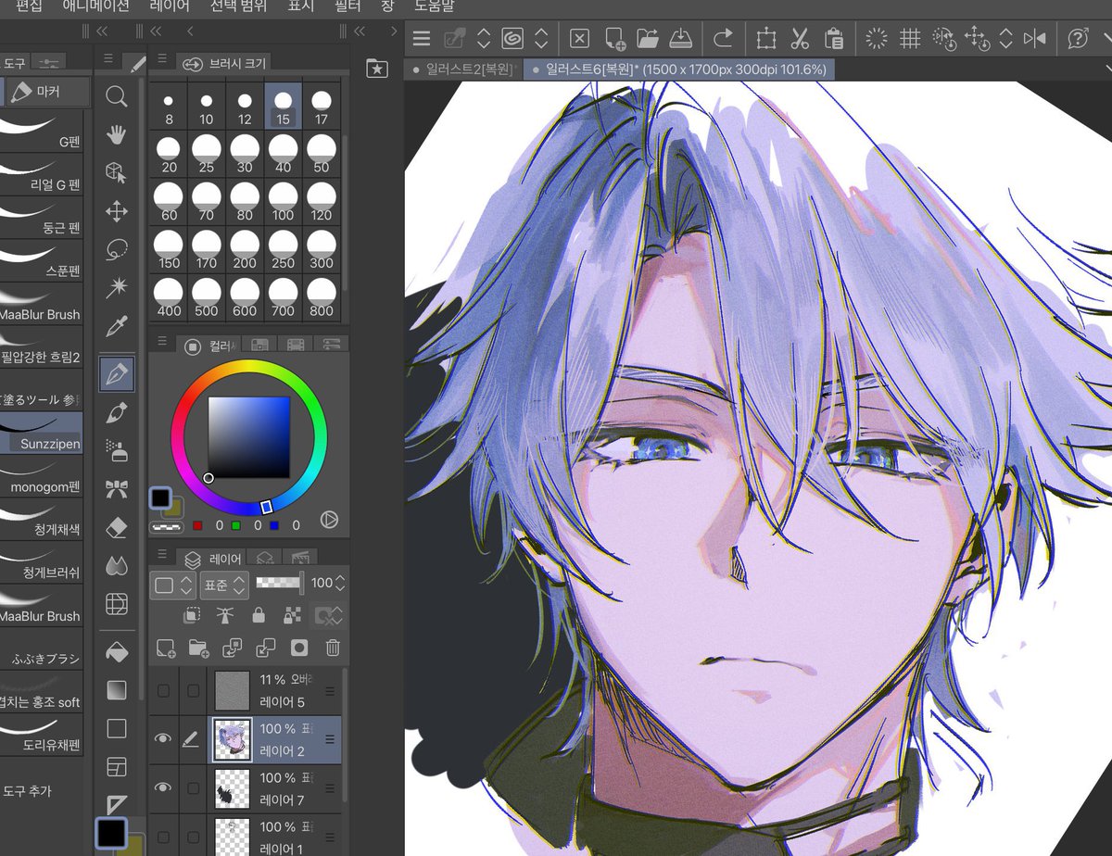Pick brush size 30 preset

(x=245, y=155)
